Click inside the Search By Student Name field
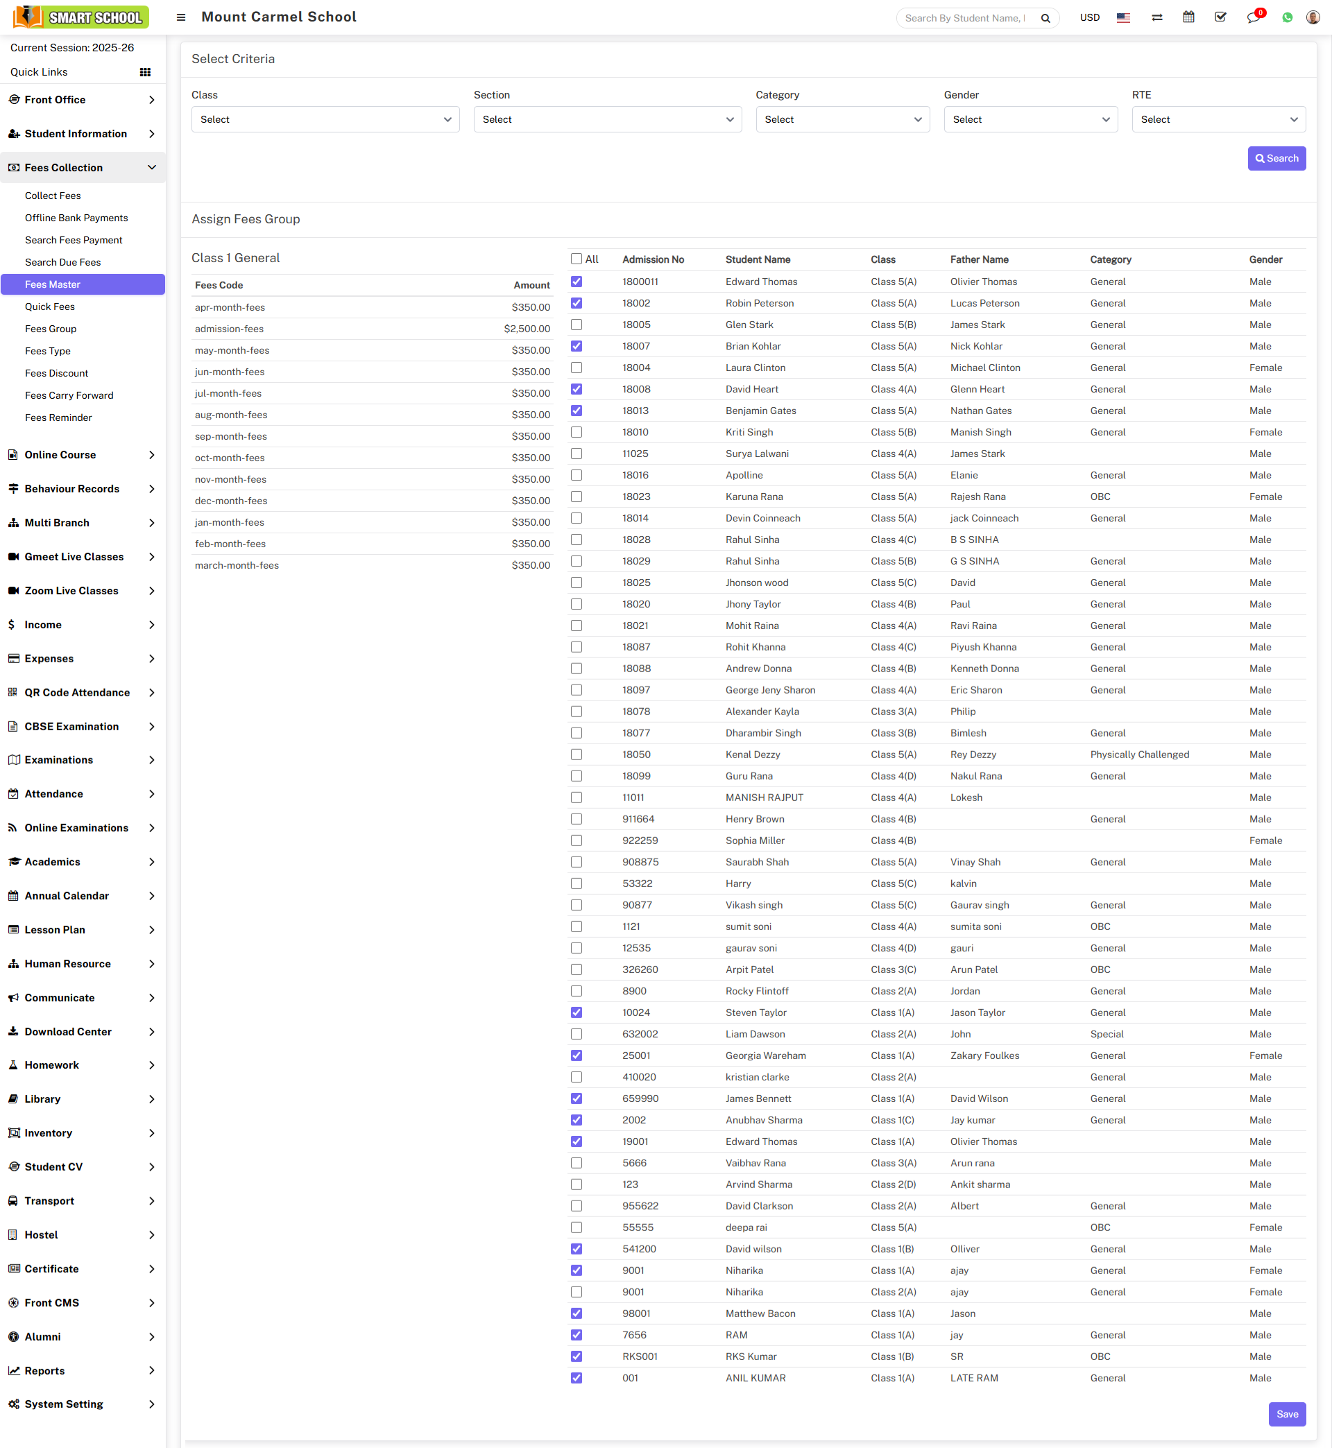This screenshot has height=1448, width=1332. pos(966,17)
